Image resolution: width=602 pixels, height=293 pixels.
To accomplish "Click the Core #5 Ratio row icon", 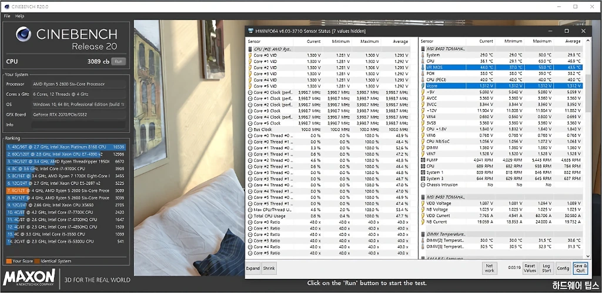I will coord(250,253).
